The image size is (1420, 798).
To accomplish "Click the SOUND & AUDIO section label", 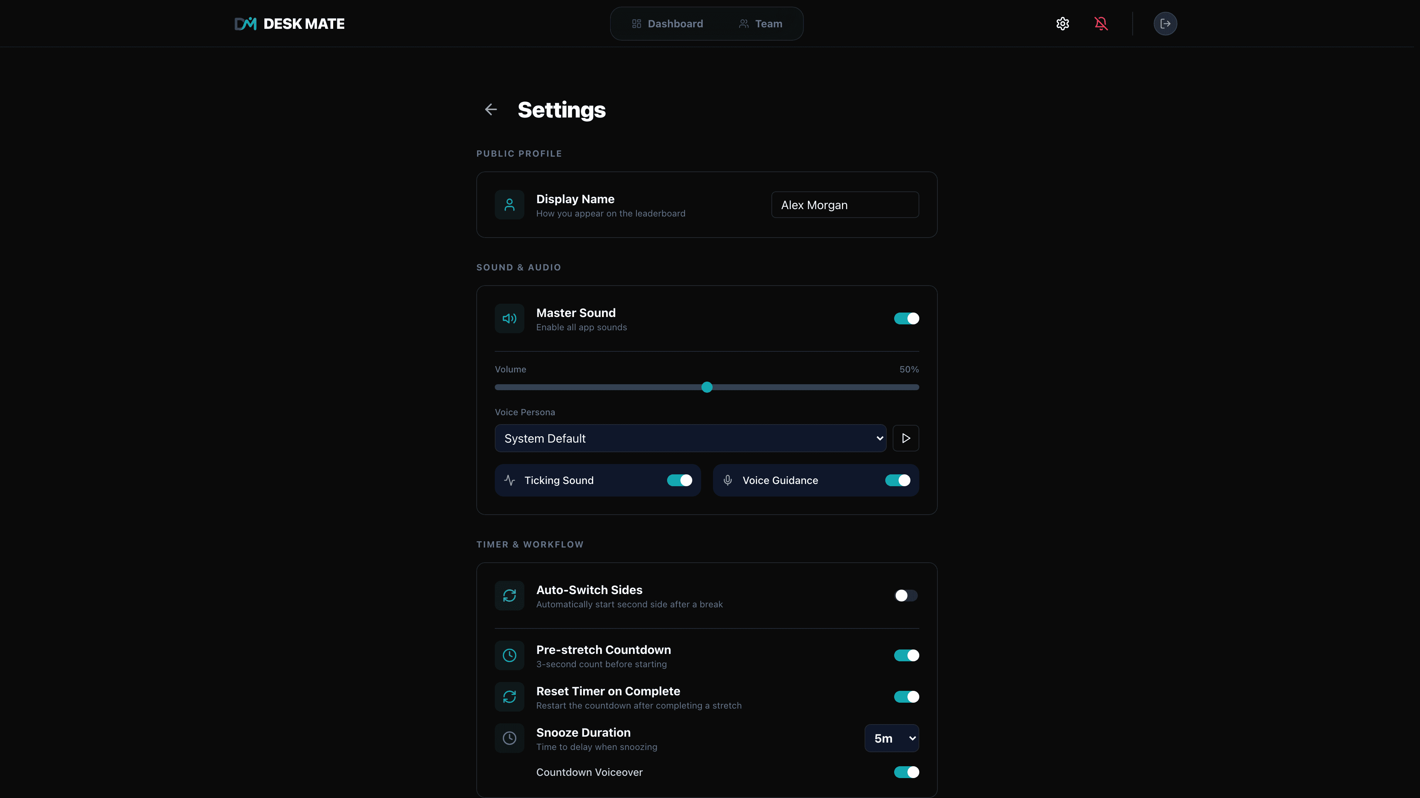I will tap(518, 267).
